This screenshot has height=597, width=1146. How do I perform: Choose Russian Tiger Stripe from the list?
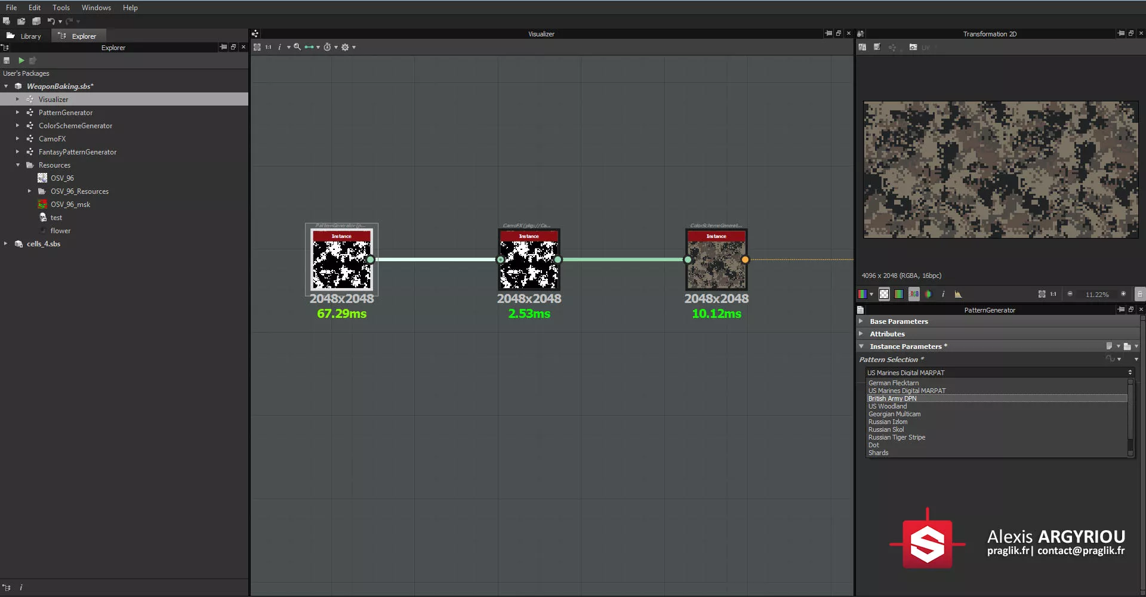tap(897, 437)
